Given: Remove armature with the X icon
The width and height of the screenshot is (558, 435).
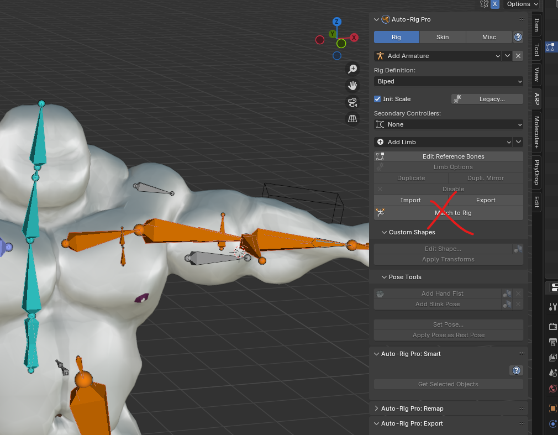Looking at the screenshot, I should (x=518, y=56).
